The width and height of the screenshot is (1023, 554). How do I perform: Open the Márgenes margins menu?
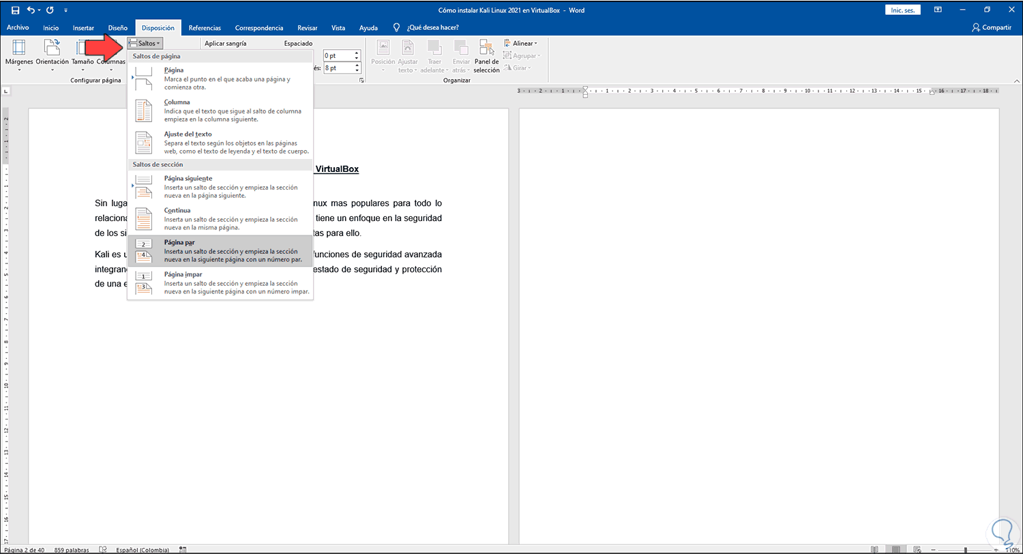coord(19,55)
